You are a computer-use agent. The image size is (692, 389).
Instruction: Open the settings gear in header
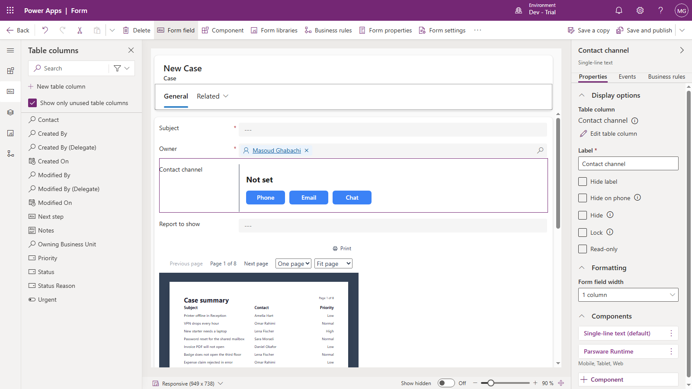(x=640, y=10)
